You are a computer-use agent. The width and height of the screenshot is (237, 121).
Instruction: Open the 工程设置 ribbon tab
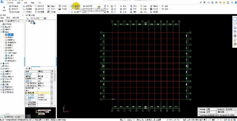coord(10,3)
